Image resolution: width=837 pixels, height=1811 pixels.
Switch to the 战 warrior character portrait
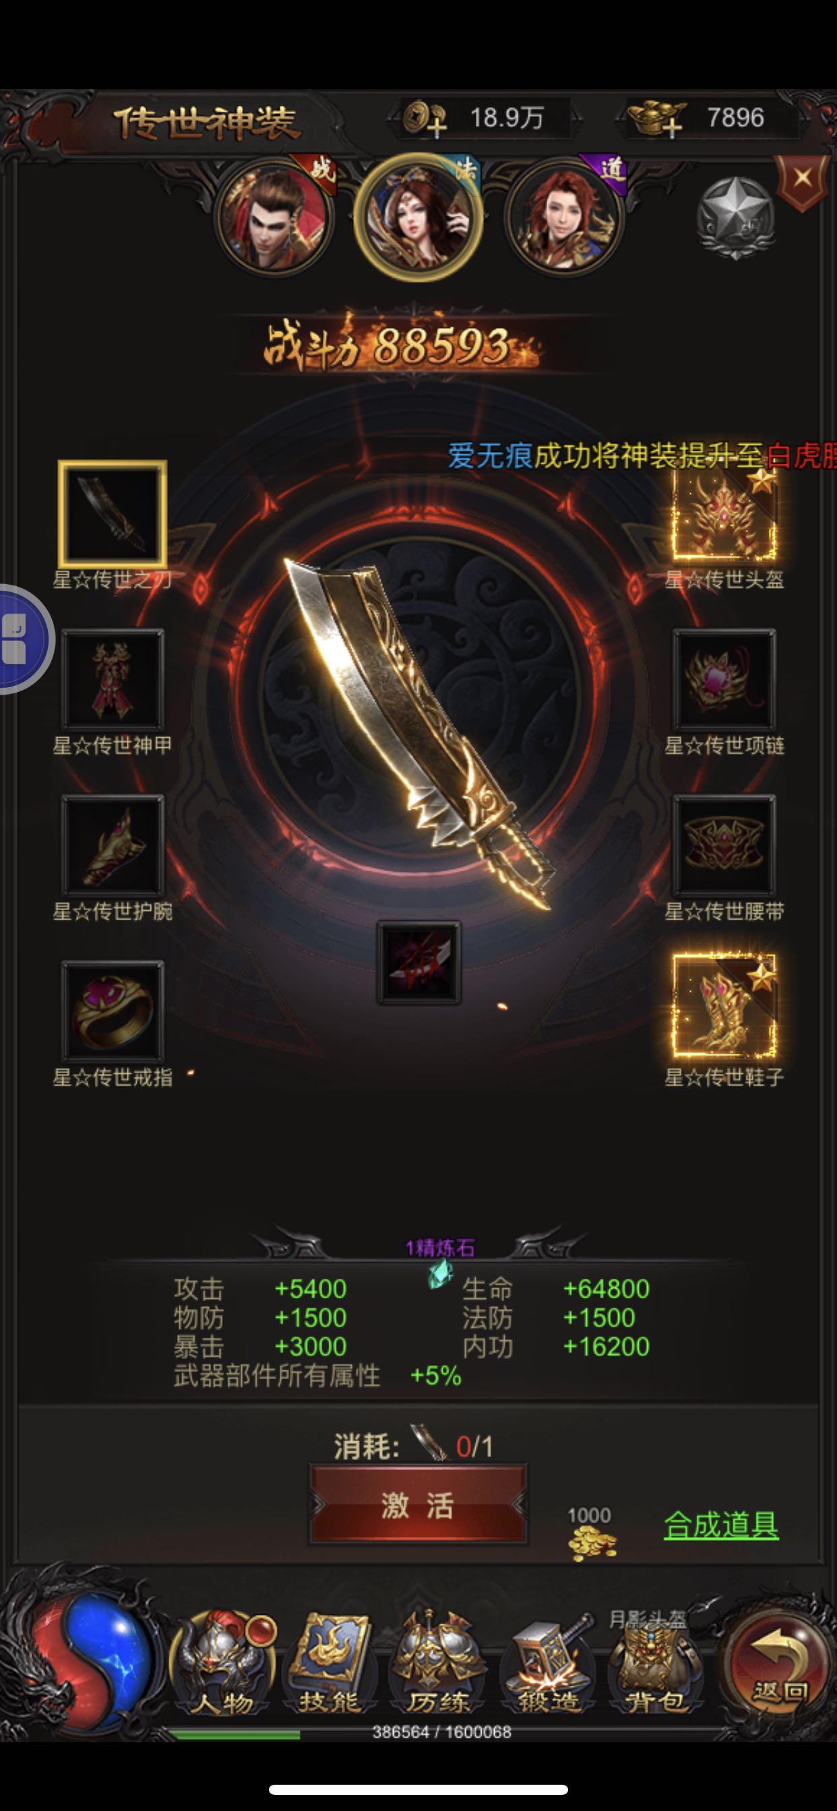pyautogui.click(x=276, y=216)
